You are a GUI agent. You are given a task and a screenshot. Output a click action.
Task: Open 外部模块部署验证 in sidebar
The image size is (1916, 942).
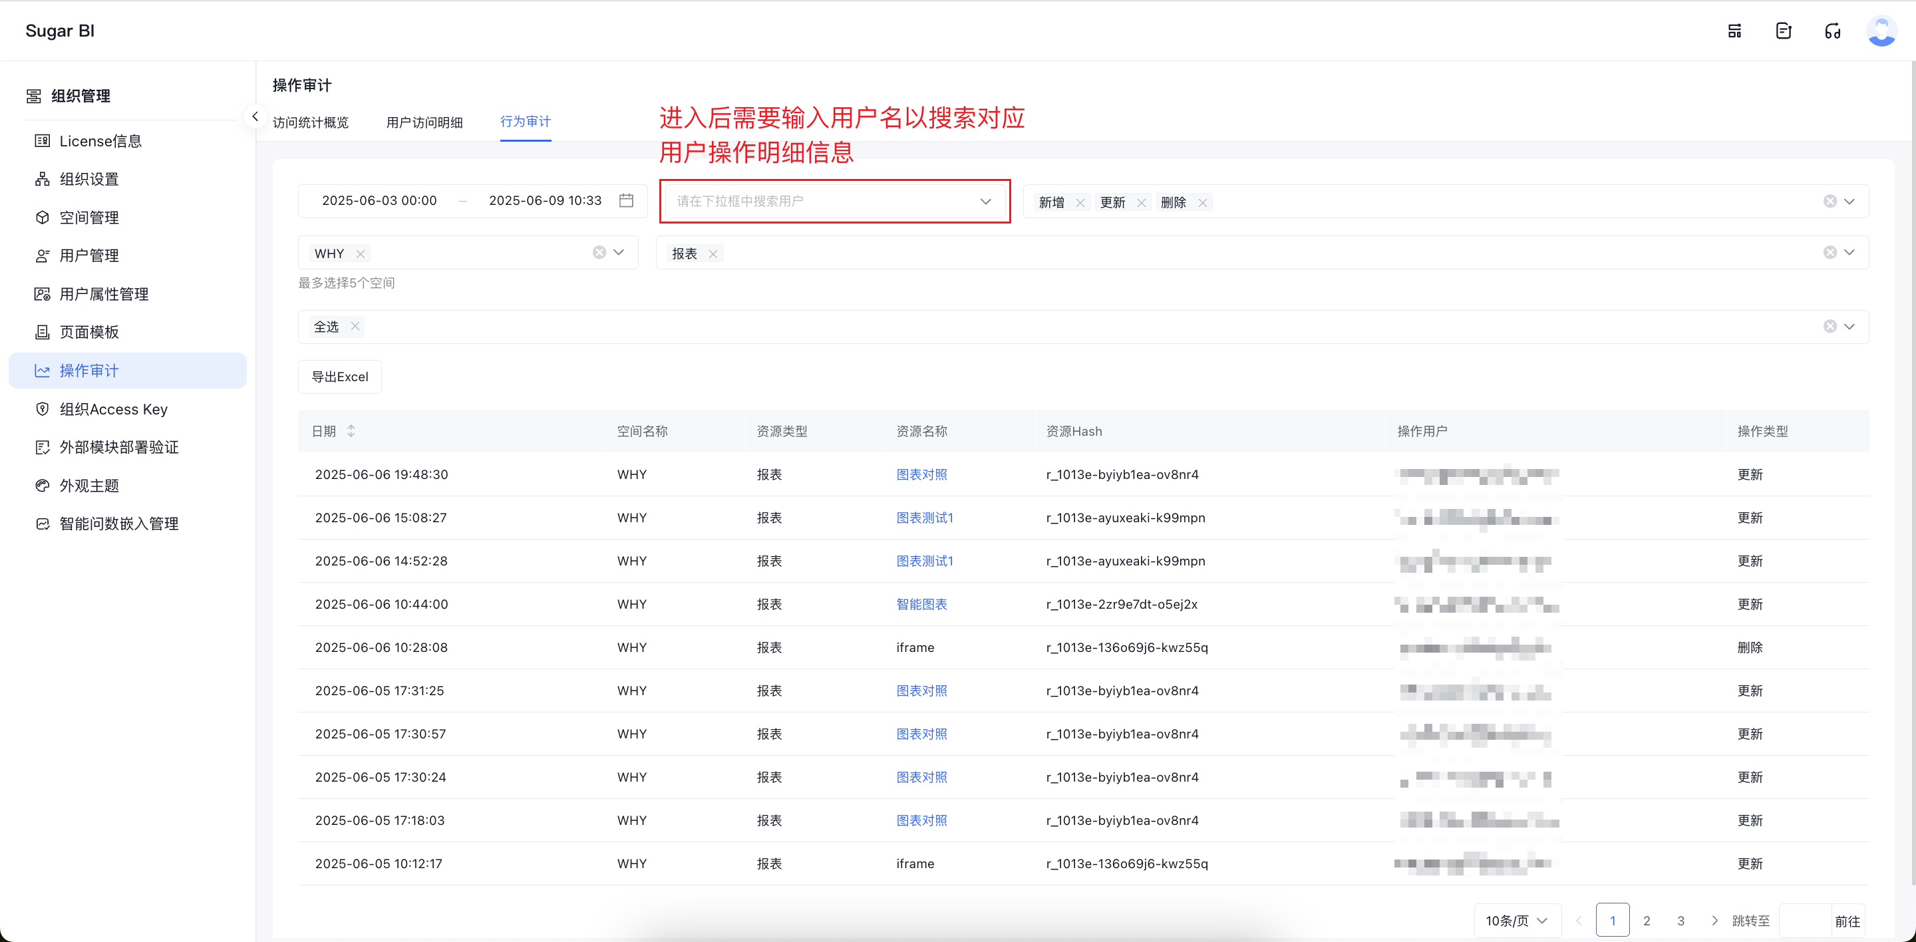tap(127, 447)
